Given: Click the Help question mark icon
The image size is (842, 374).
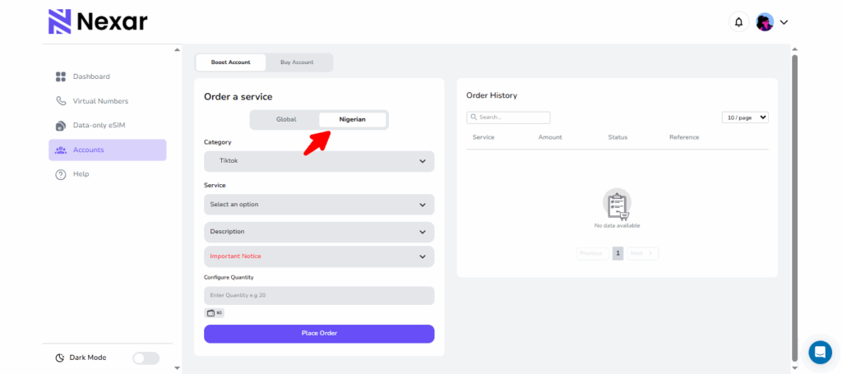Looking at the screenshot, I should point(61,174).
